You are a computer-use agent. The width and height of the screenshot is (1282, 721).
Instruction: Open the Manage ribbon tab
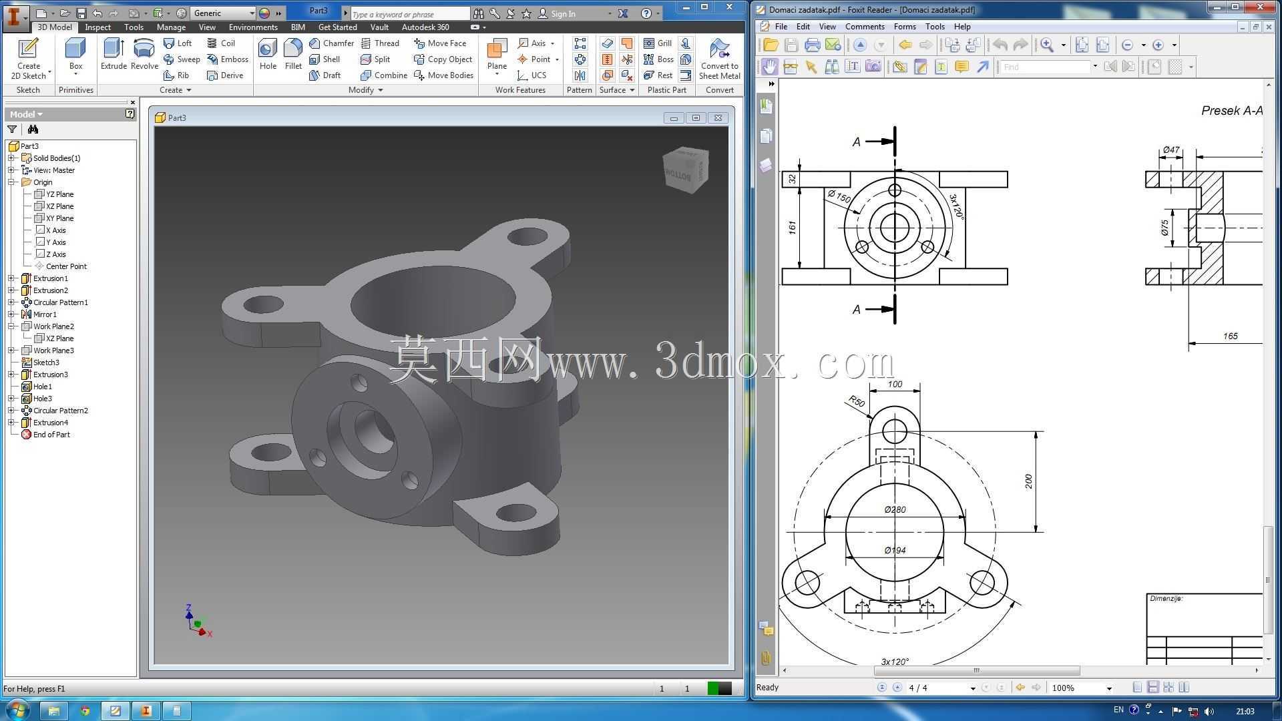click(x=171, y=27)
